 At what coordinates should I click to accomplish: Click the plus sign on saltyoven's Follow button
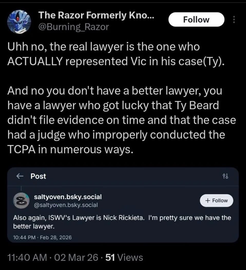[x=208, y=200]
